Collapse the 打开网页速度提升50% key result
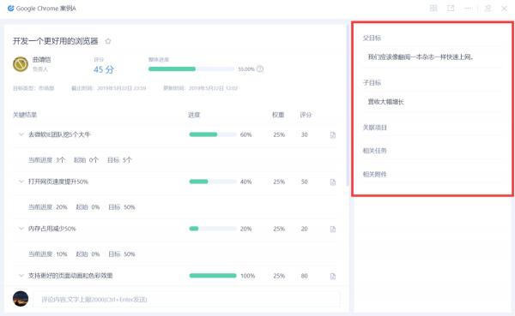Image resolution: width=515 pixels, height=316 pixels. 21,182
